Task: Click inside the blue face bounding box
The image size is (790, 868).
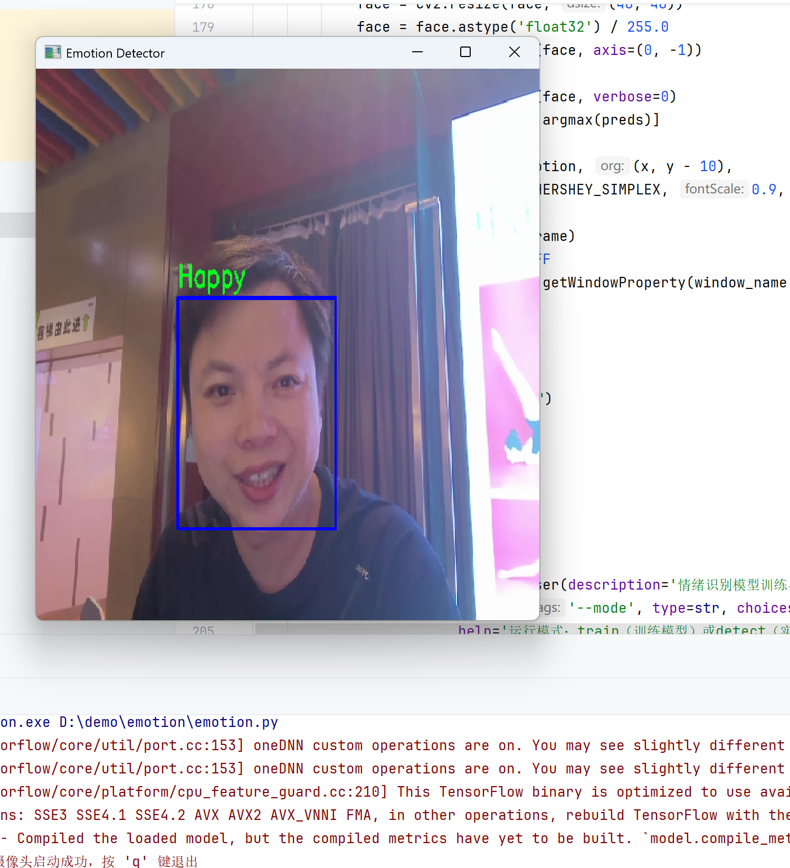Action: coord(256,412)
